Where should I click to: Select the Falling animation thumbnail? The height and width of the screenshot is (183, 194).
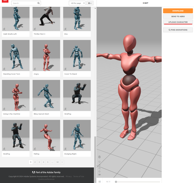pos(46,135)
